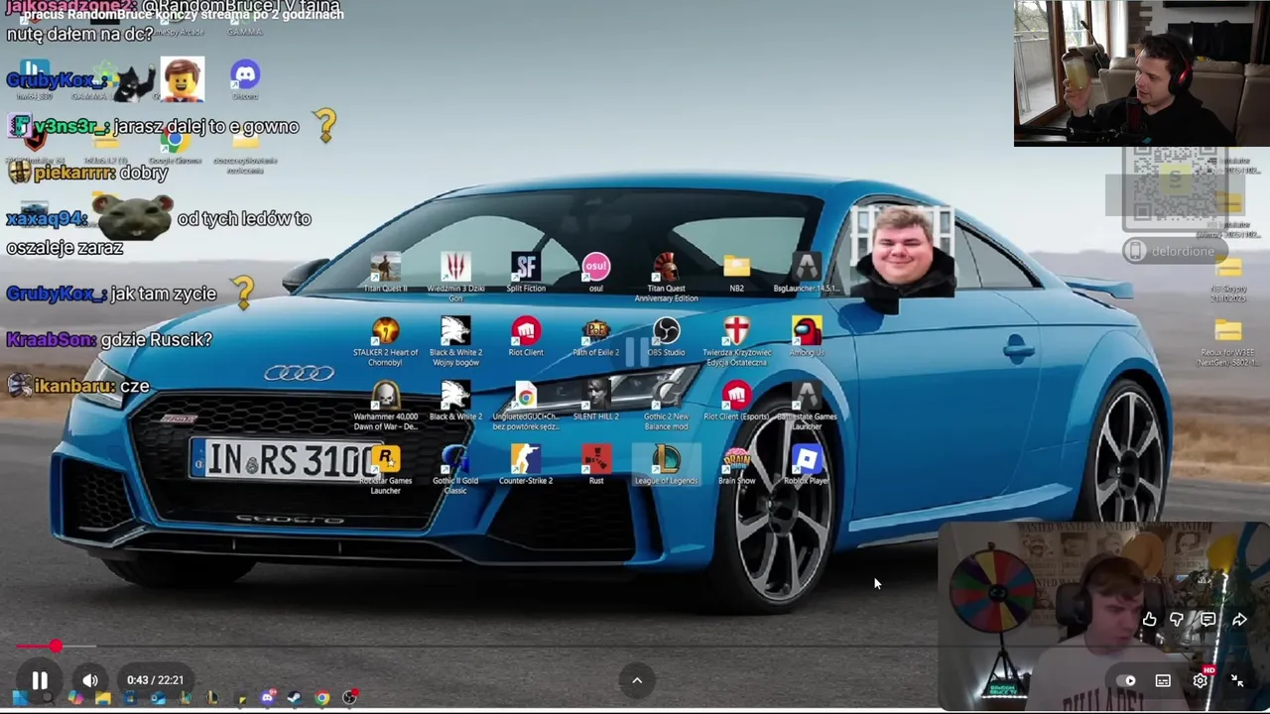Open the Split Fiction desktop icon
The height and width of the screenshot is (714, 1270).
526,273
